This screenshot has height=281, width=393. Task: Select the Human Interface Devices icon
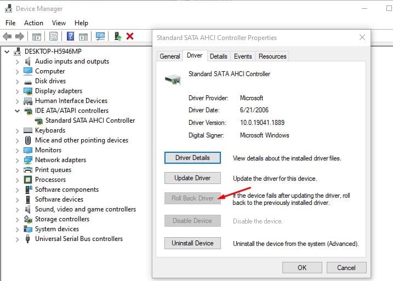point(28,101)
